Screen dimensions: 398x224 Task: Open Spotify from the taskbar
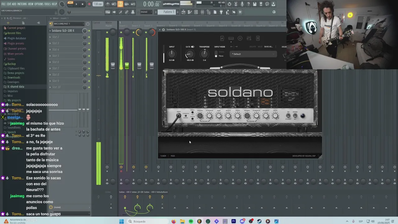pos(191,221)
